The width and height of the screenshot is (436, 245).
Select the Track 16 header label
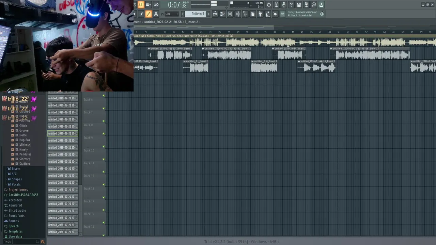coord(89,227)
